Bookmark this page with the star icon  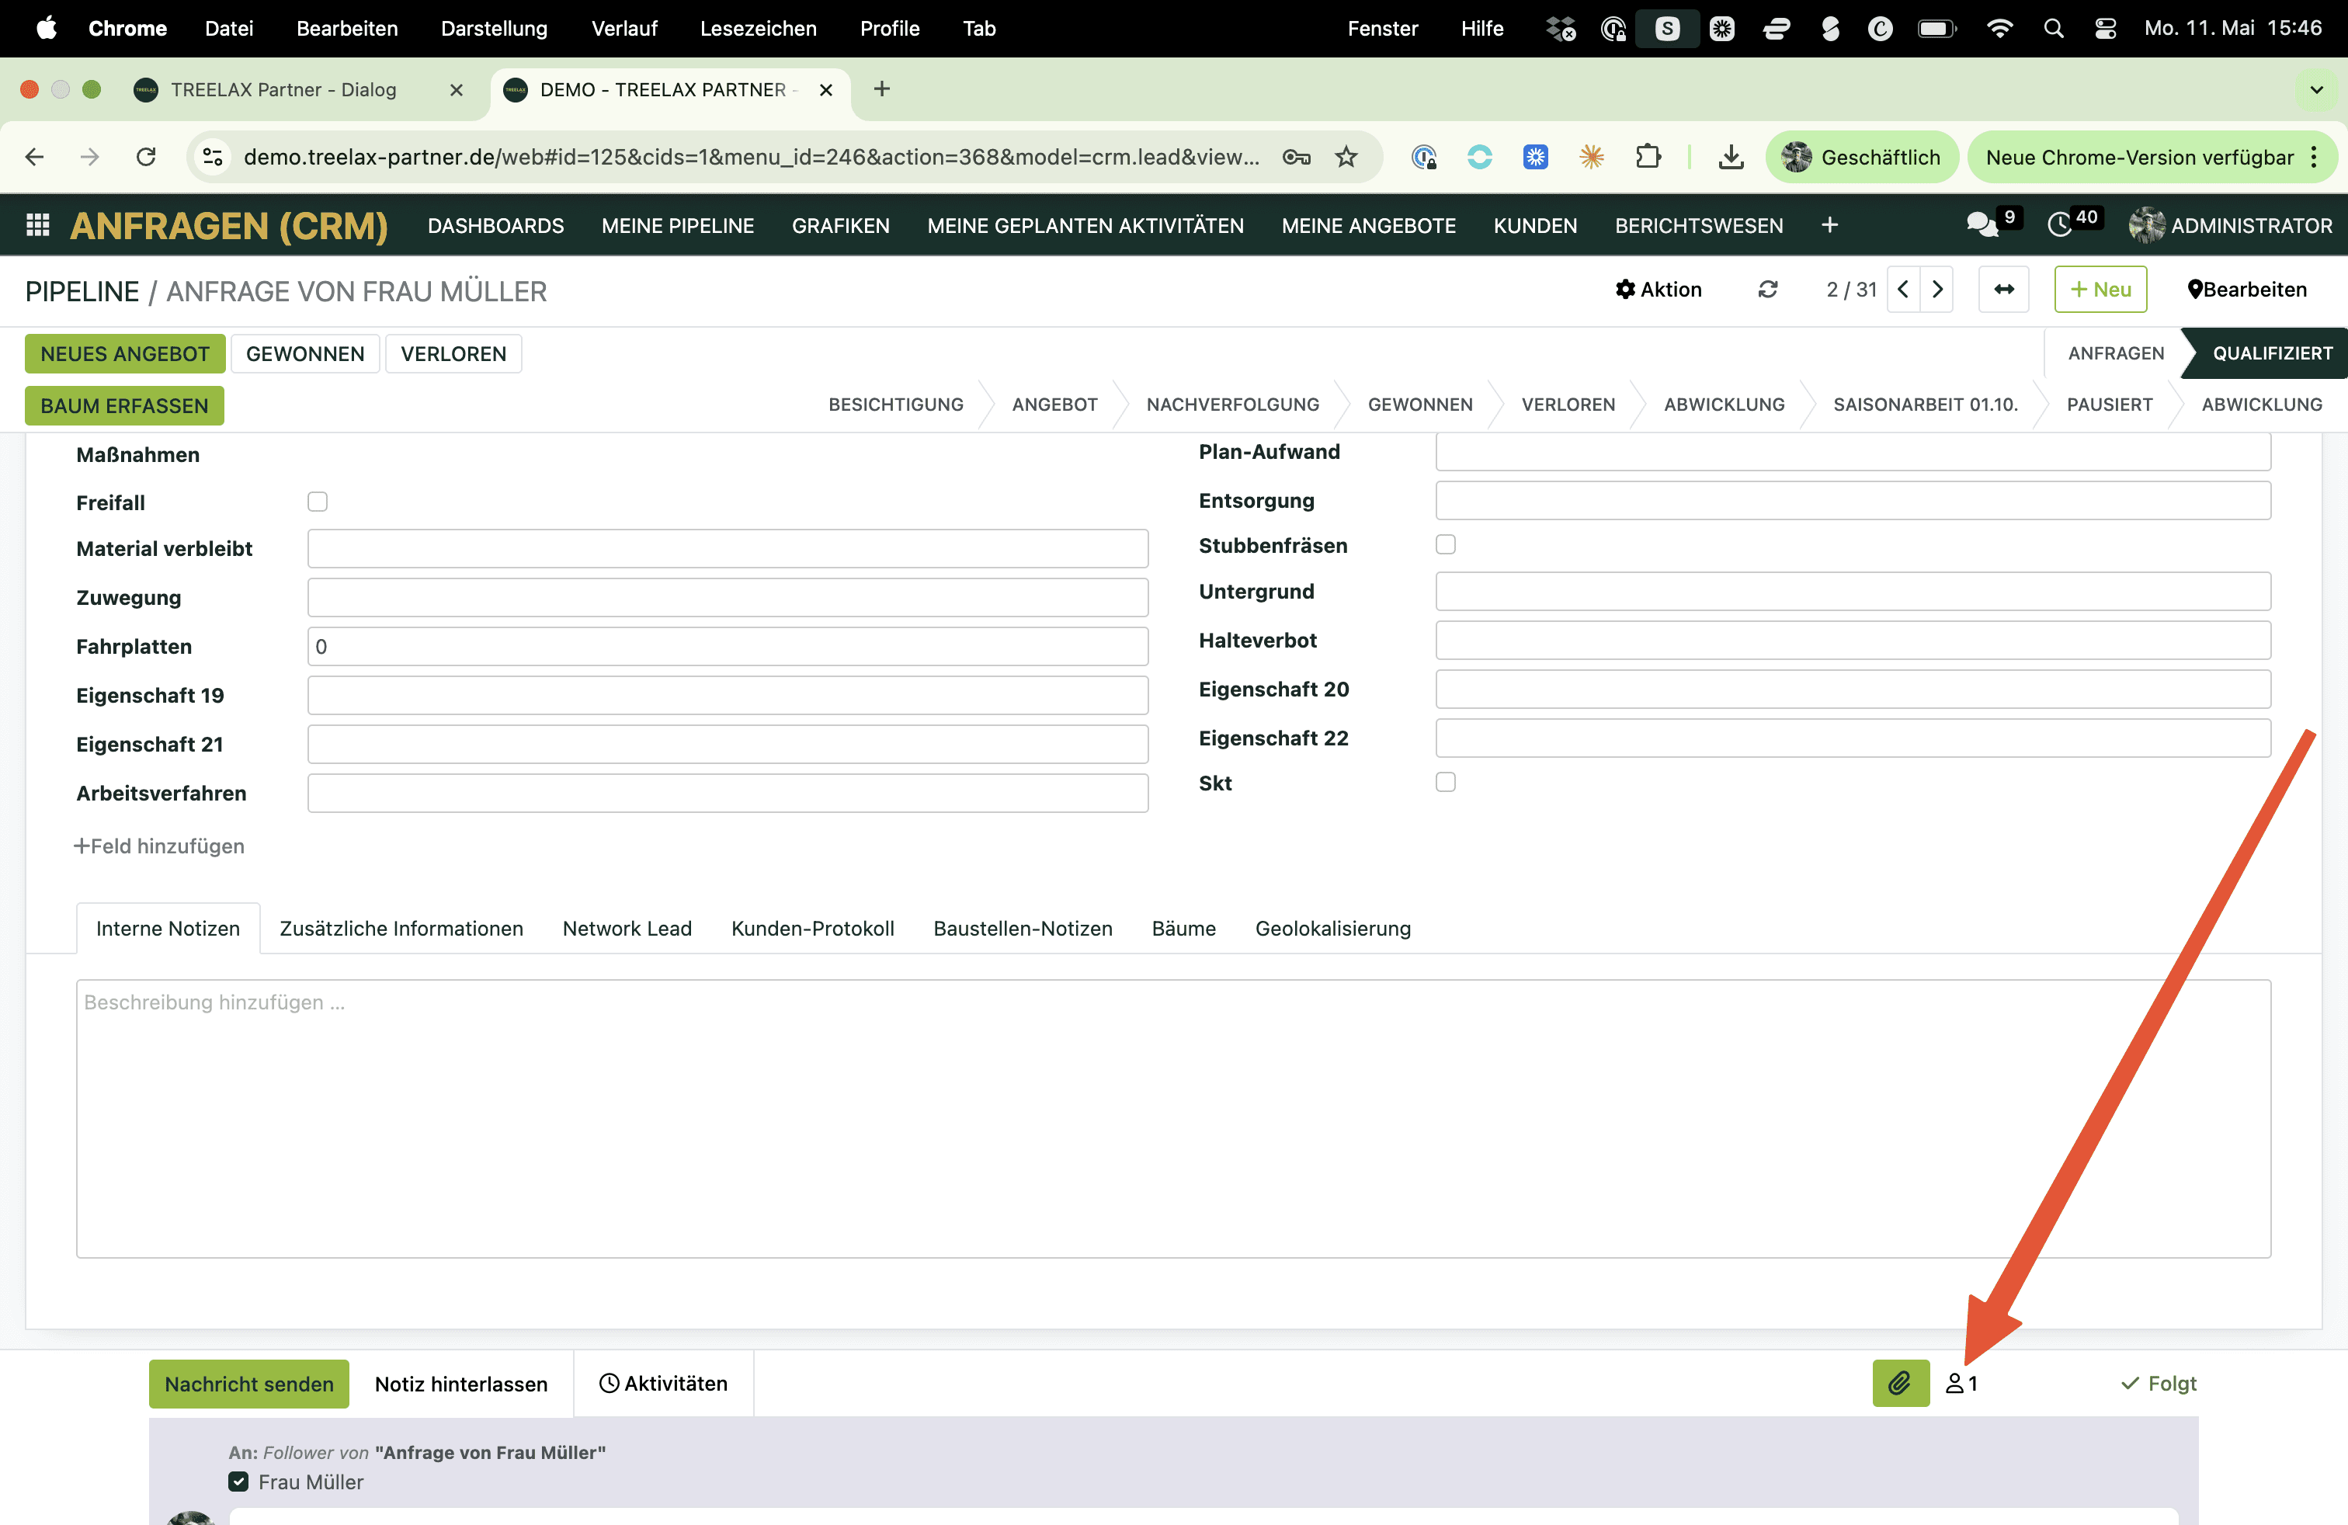click(1346, 157)
